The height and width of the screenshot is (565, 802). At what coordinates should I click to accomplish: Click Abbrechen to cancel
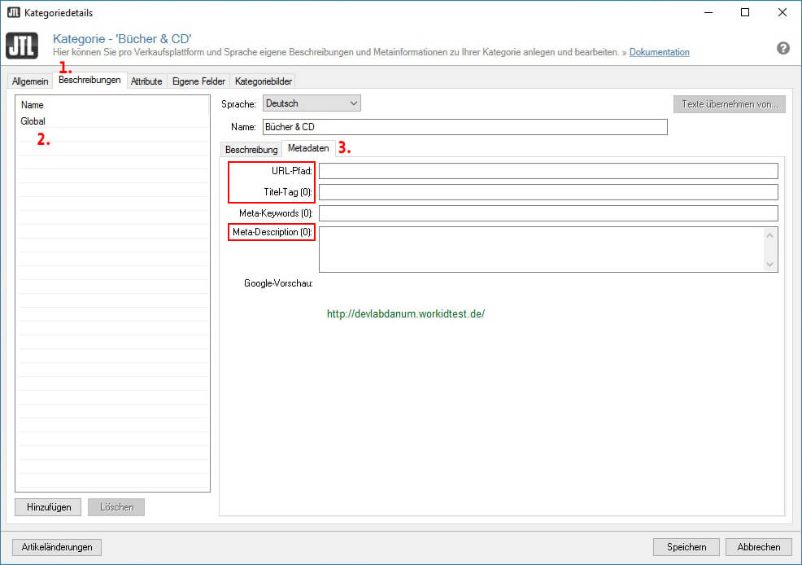point(759,547)
